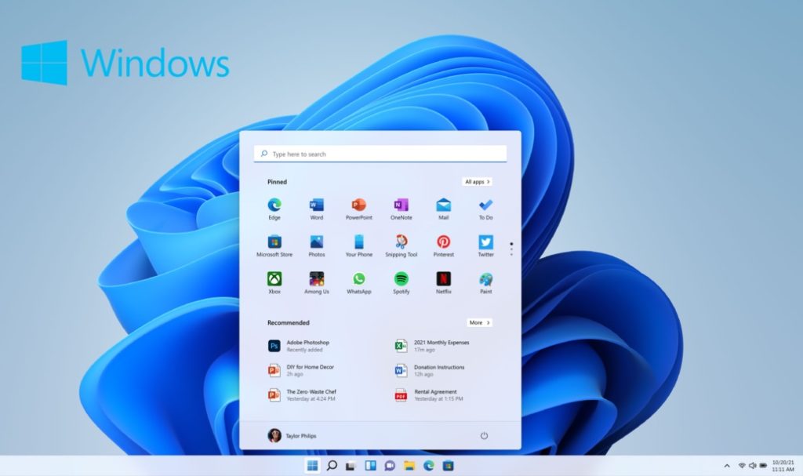Open WhatsApp pinned app

[x=359, y=283]
